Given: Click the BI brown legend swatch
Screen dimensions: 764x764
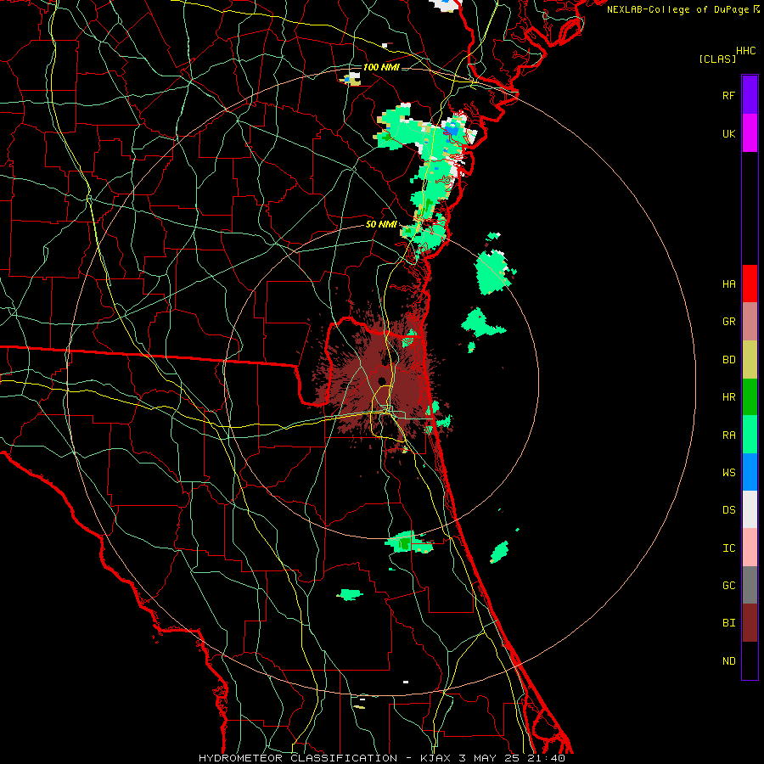Looking at the screenshot, I should (x=750, y=623).
